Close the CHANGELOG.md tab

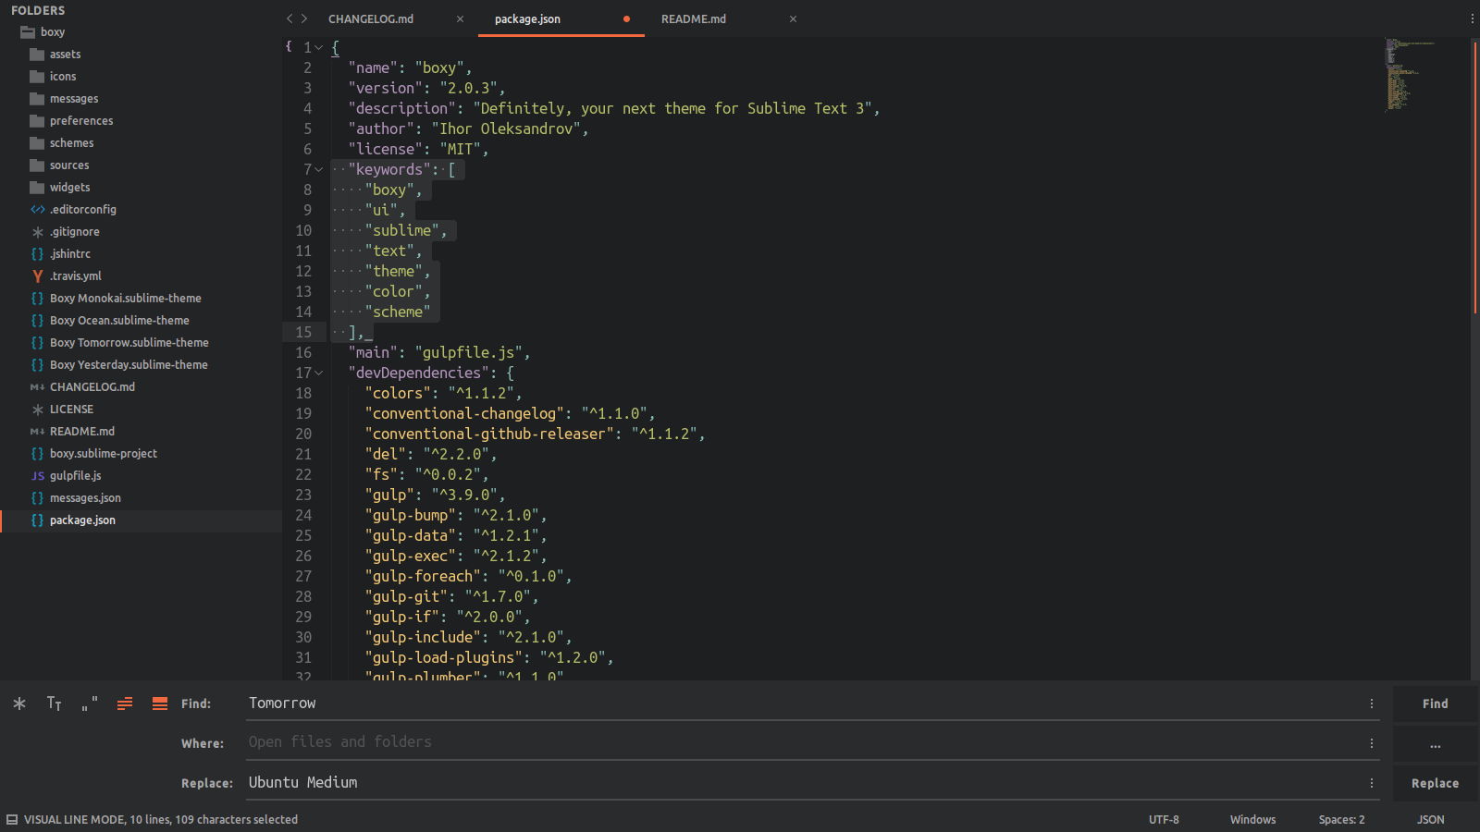coord(461,19)
